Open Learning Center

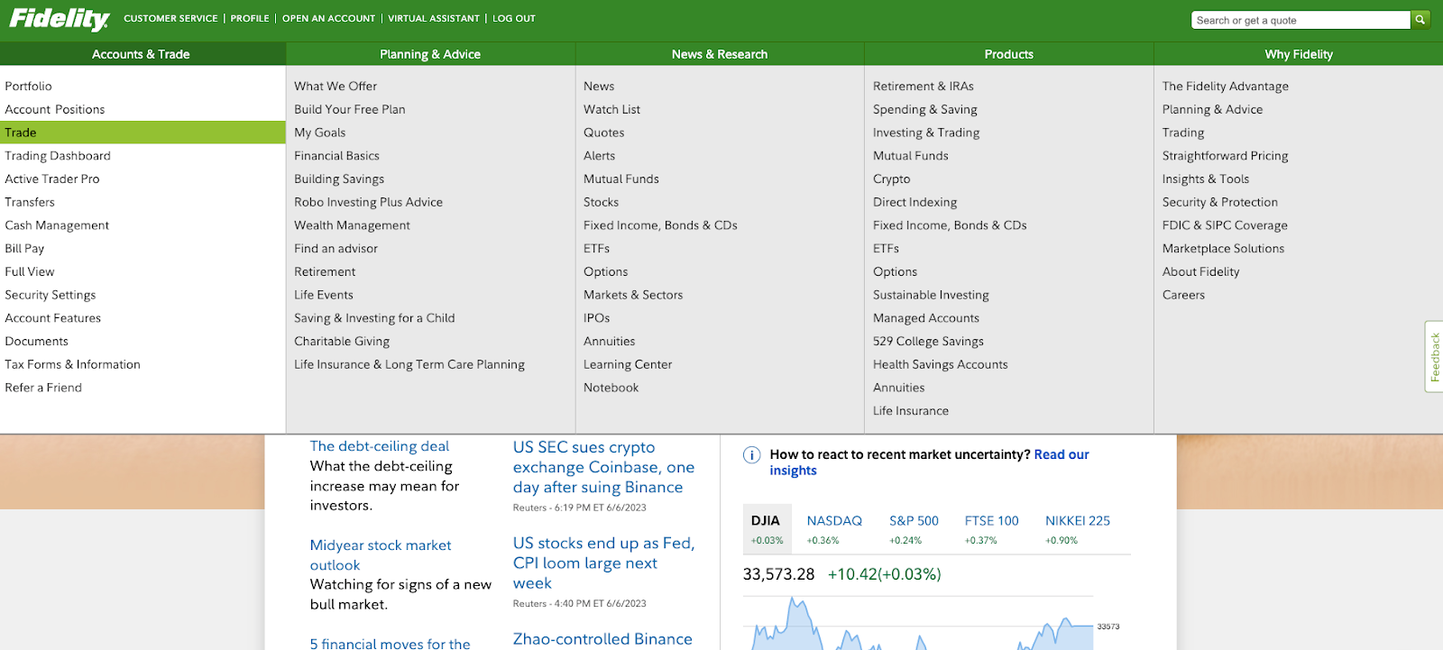point(628,365)
